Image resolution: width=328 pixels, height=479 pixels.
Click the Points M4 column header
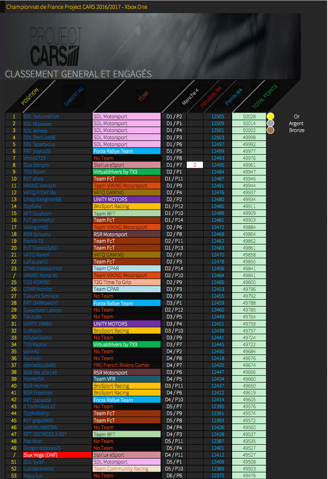233,96
